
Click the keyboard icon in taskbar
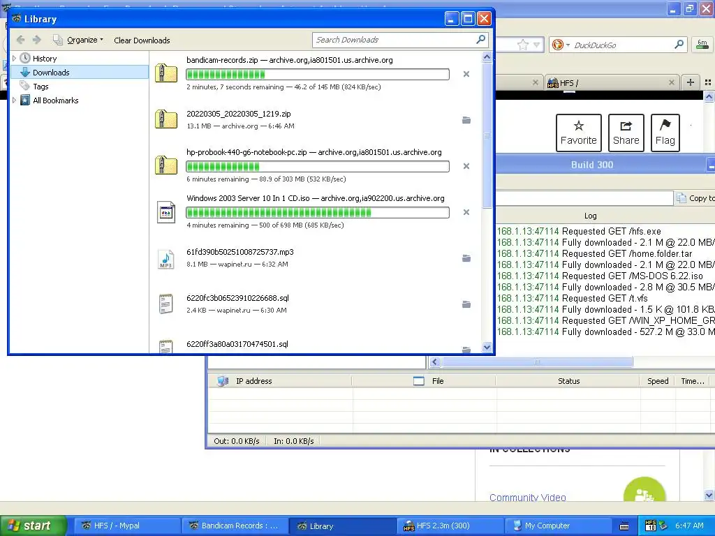[x=624, y=526]
